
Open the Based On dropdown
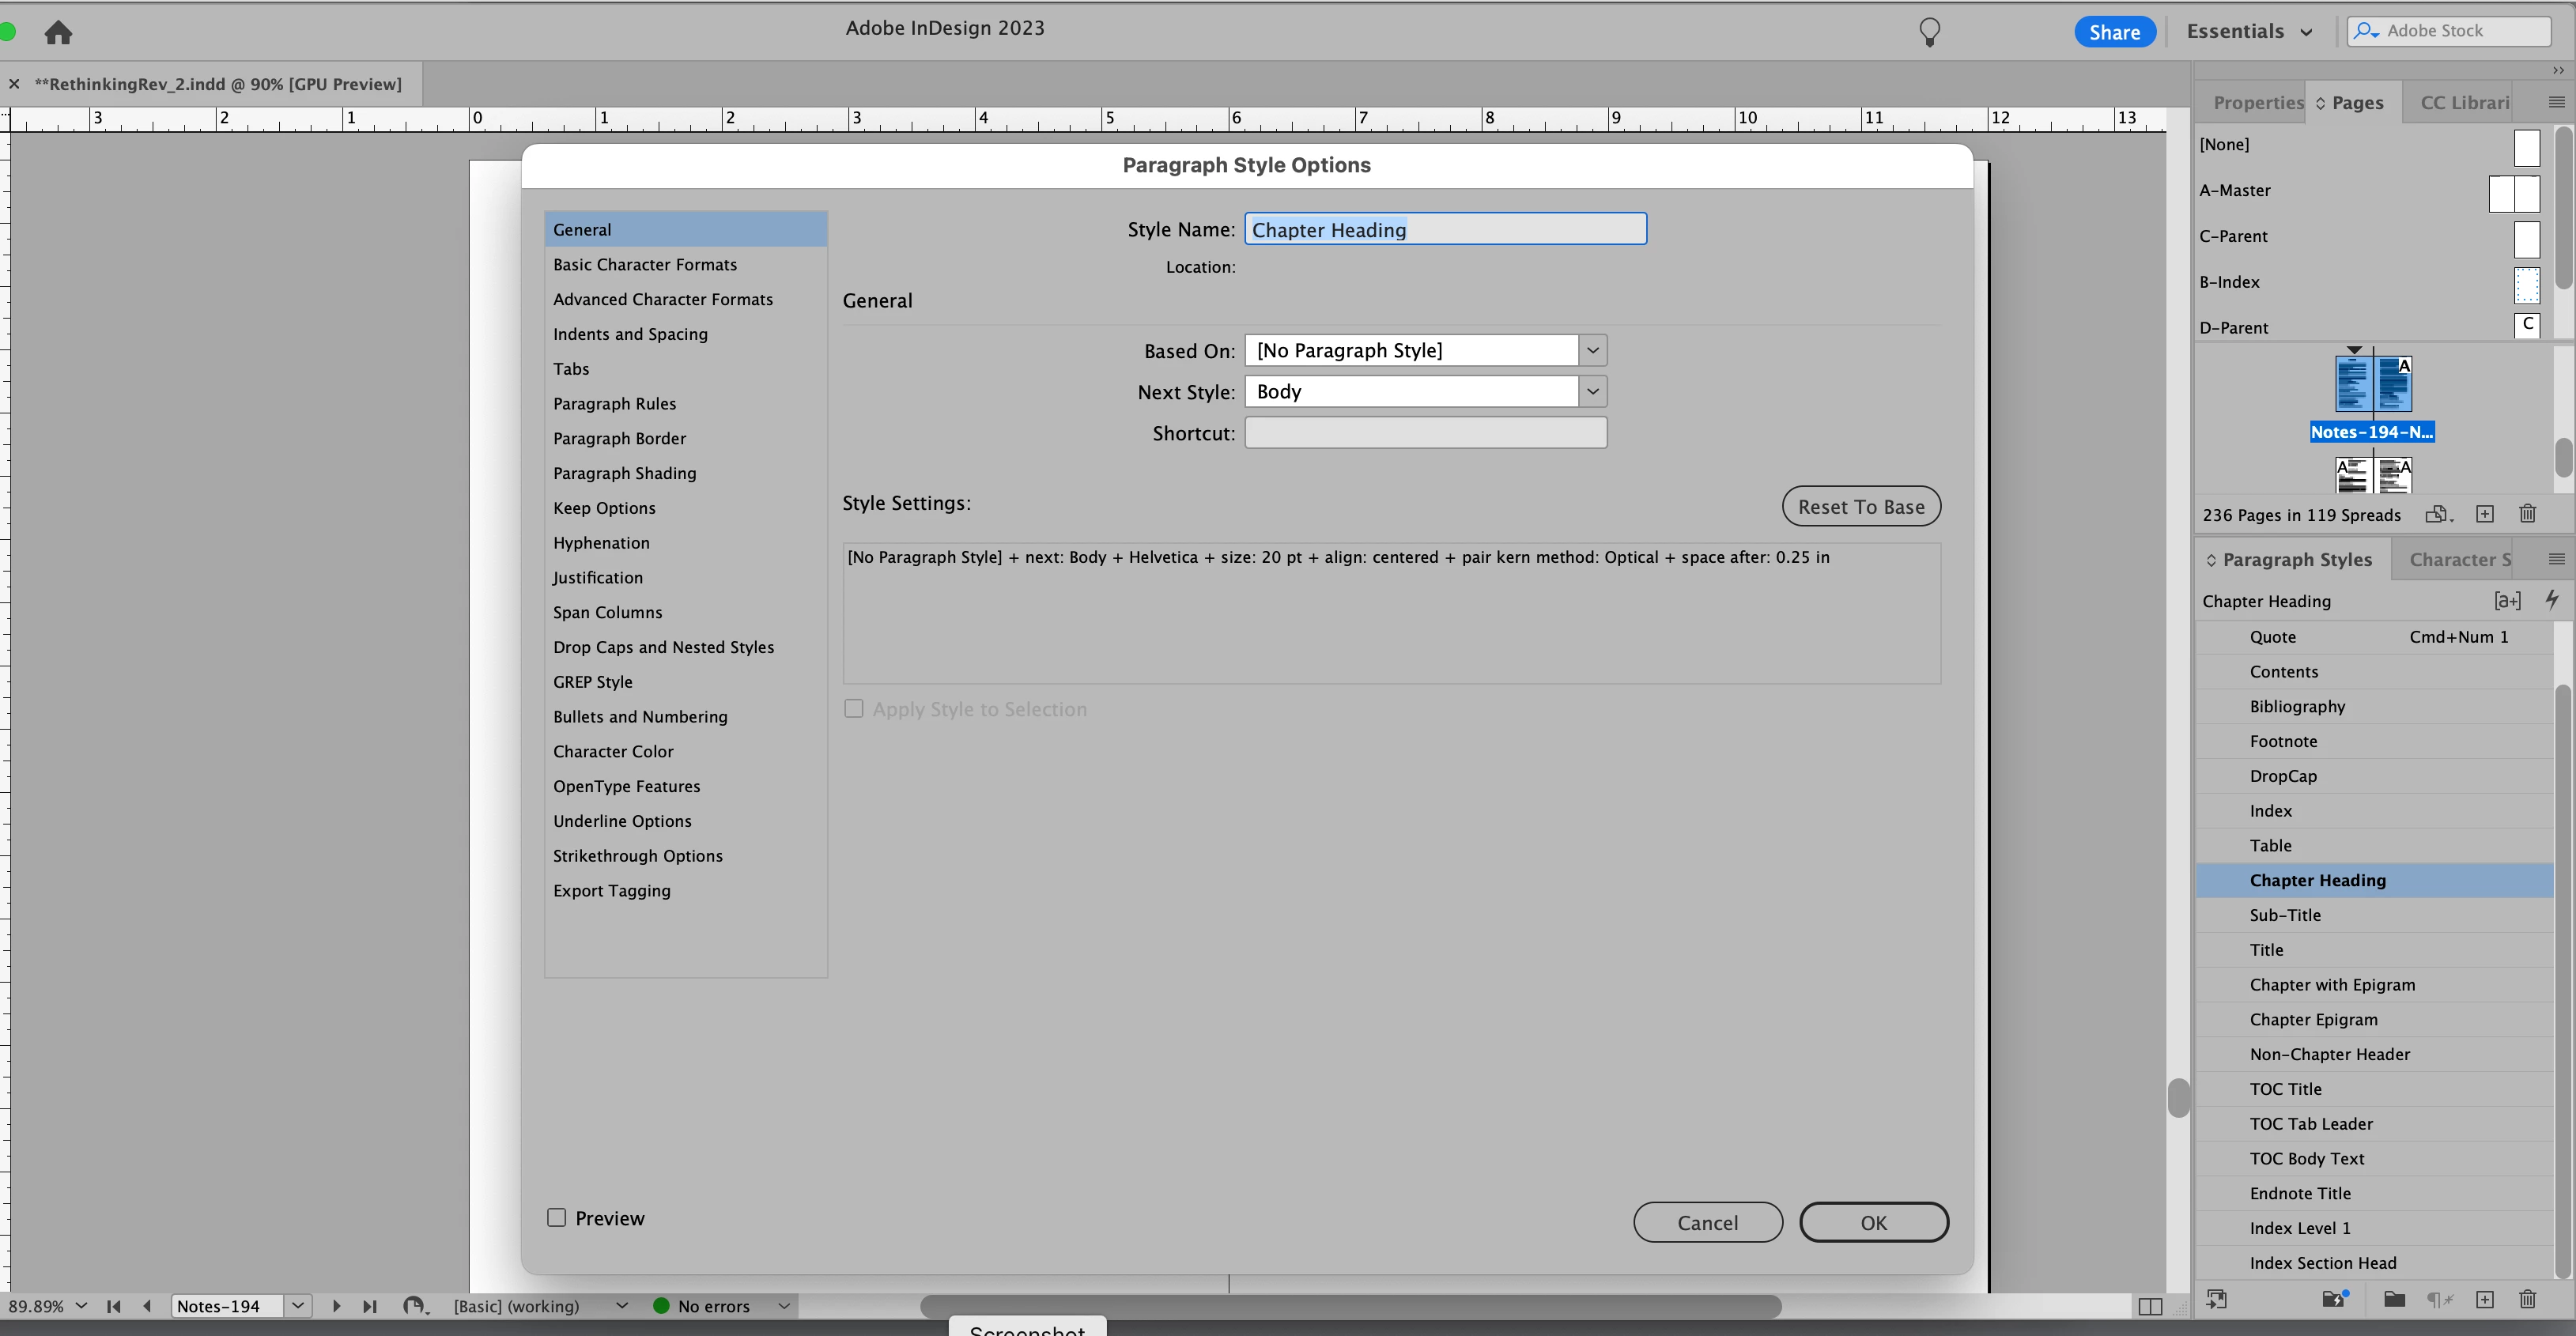pos(1593,350)
